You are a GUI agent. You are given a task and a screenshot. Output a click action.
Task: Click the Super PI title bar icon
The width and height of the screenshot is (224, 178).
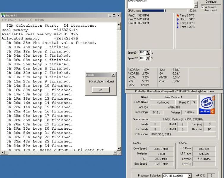3,15
